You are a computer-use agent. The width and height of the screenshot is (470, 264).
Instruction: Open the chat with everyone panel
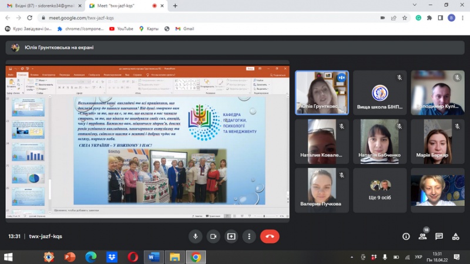point(439,236)
